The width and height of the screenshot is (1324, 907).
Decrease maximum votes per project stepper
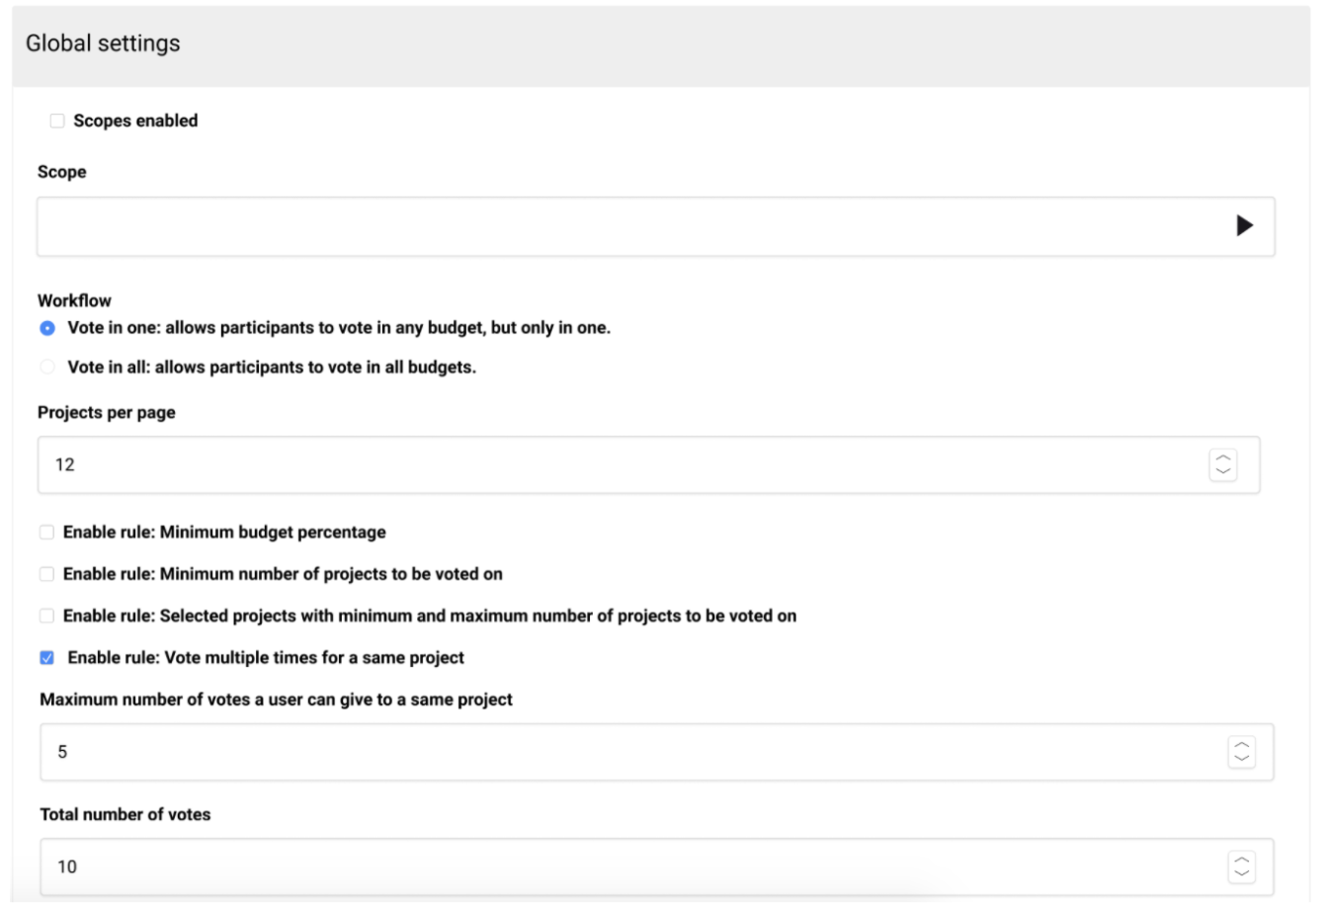coord(1241,759)
